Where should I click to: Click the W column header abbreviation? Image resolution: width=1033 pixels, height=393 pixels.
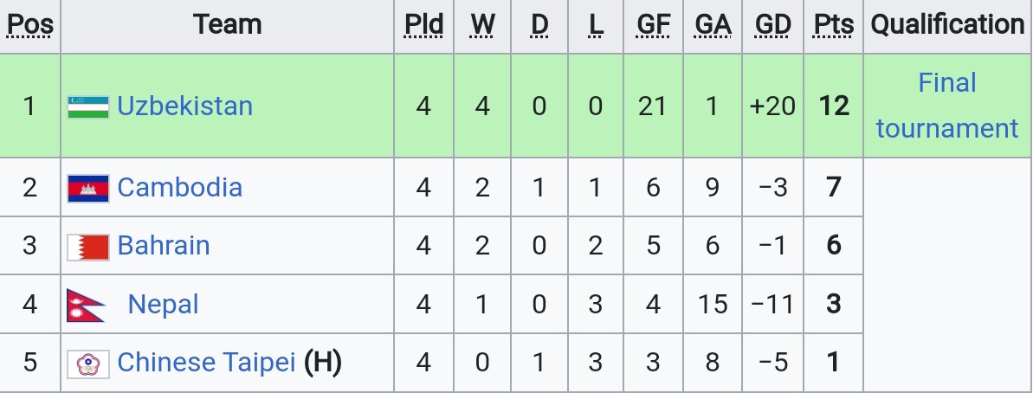click(482, 25)
